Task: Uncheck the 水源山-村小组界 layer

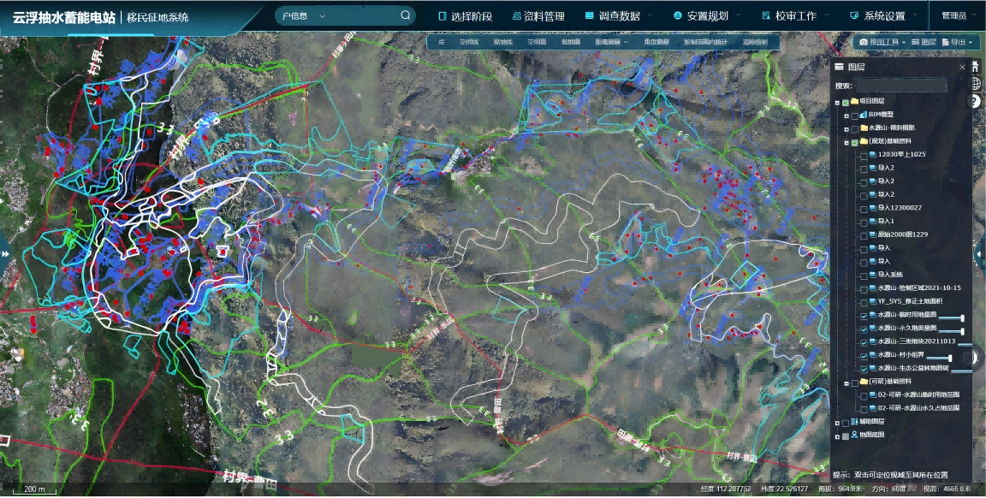Action: tap(864, 355)
